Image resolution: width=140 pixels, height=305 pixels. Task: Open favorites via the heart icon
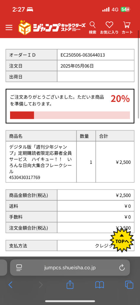click(x=109, y=25)
